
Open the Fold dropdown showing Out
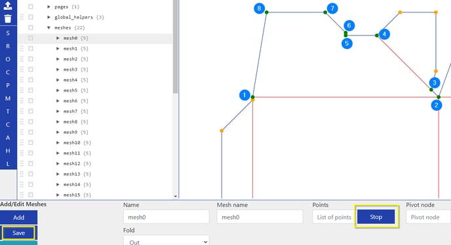[x=167, y=240]
